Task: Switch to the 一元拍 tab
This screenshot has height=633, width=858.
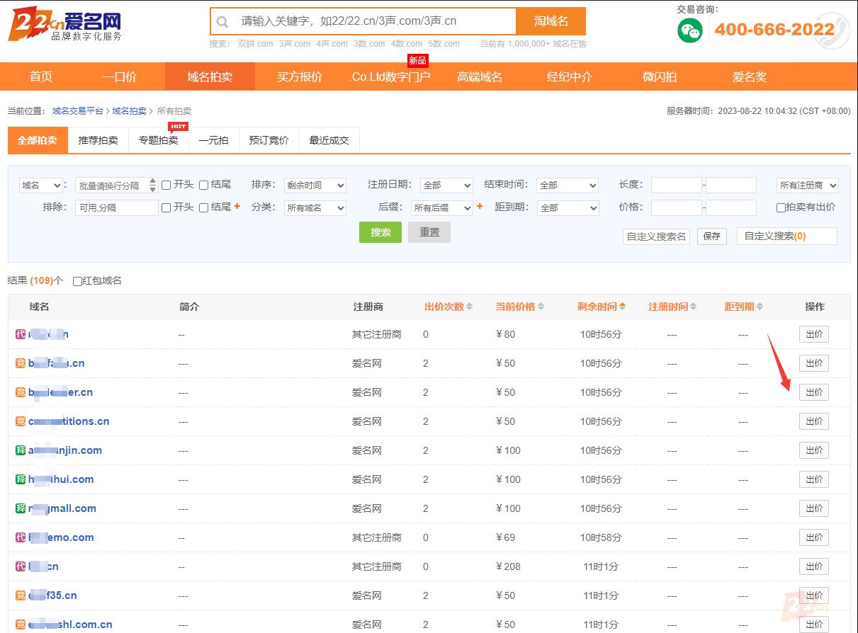Action: (213, 140)
